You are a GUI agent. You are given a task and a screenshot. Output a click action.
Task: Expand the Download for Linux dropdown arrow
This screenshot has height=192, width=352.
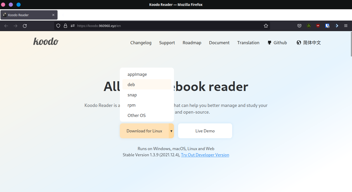click(x=171, y=131)
